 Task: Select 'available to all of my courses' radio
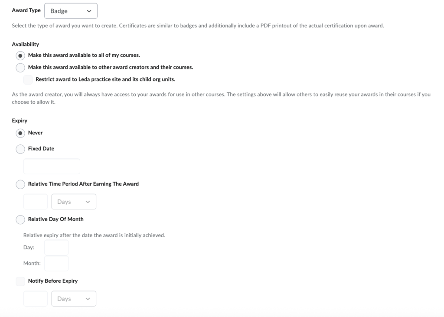[20, 56]
